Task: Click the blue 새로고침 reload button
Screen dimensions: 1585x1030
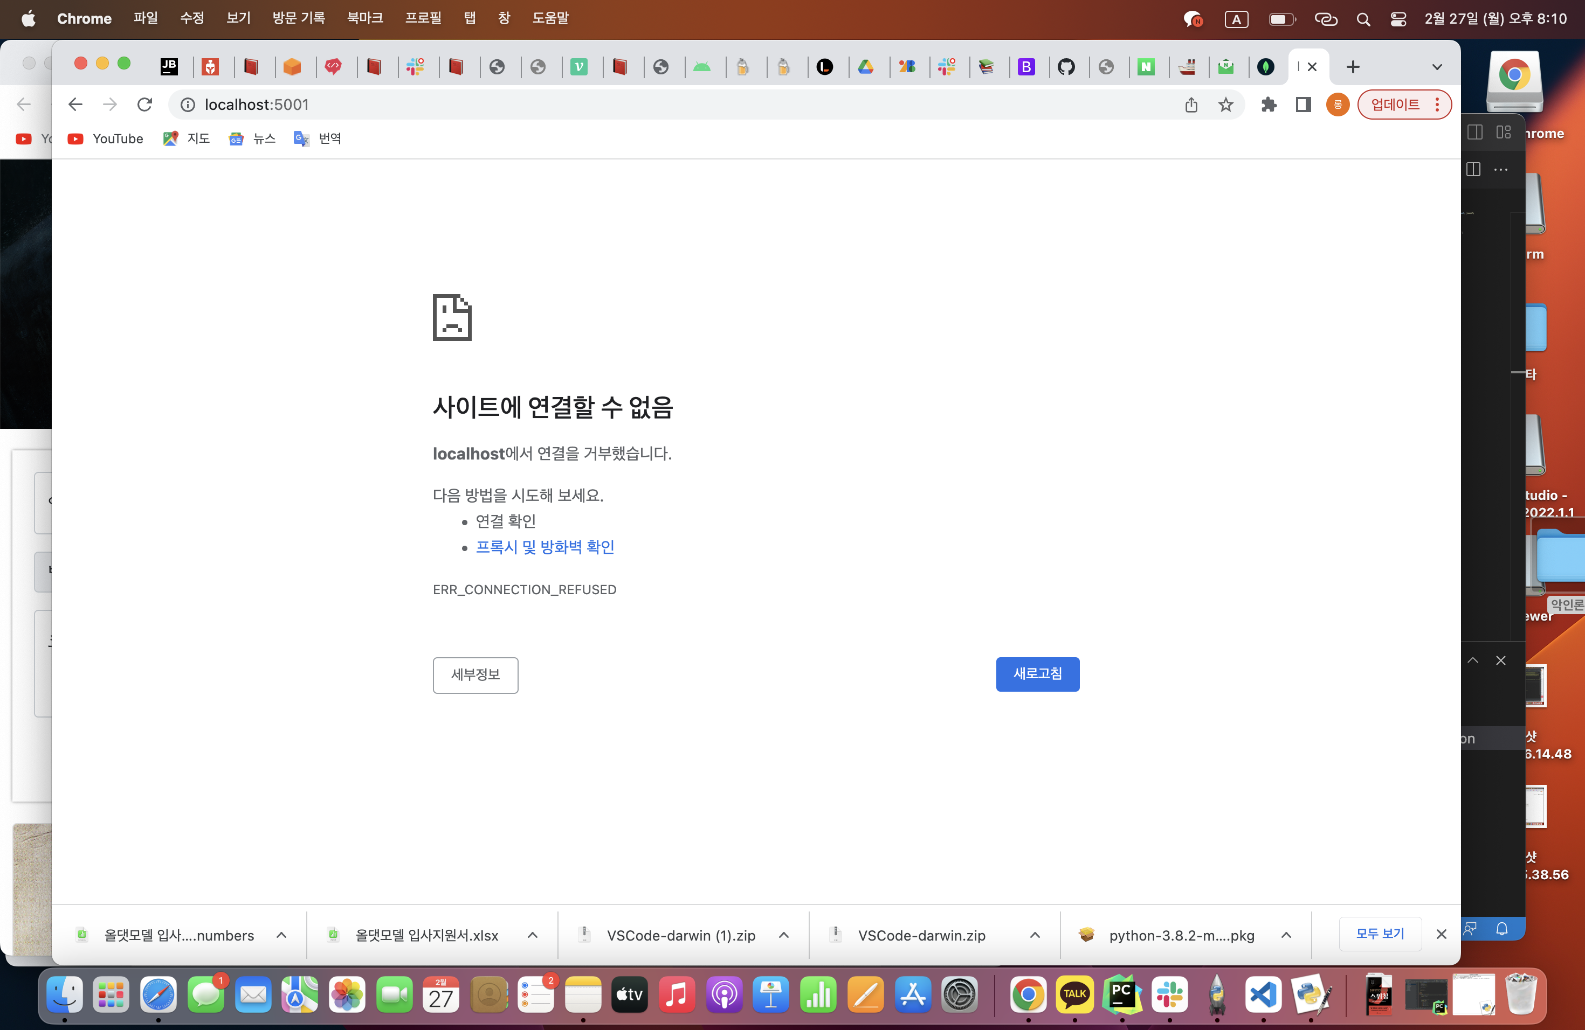Action: click(1038, 674)
